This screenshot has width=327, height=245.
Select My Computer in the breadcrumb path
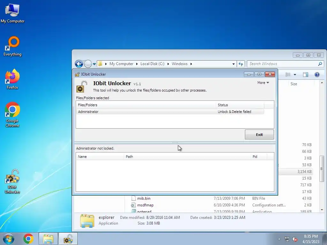click(121, 64)
